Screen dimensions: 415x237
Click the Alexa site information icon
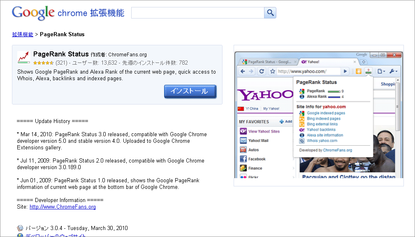pos(302,135)
